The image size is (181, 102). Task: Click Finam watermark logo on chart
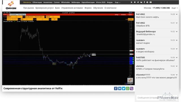click(x=130, y=80)
